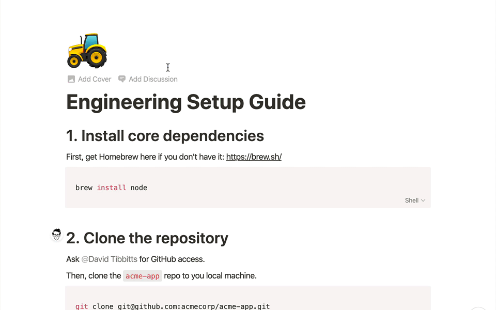Click the tractor page icon
Screen dimensions: 496x310
(x=87, y=51)
